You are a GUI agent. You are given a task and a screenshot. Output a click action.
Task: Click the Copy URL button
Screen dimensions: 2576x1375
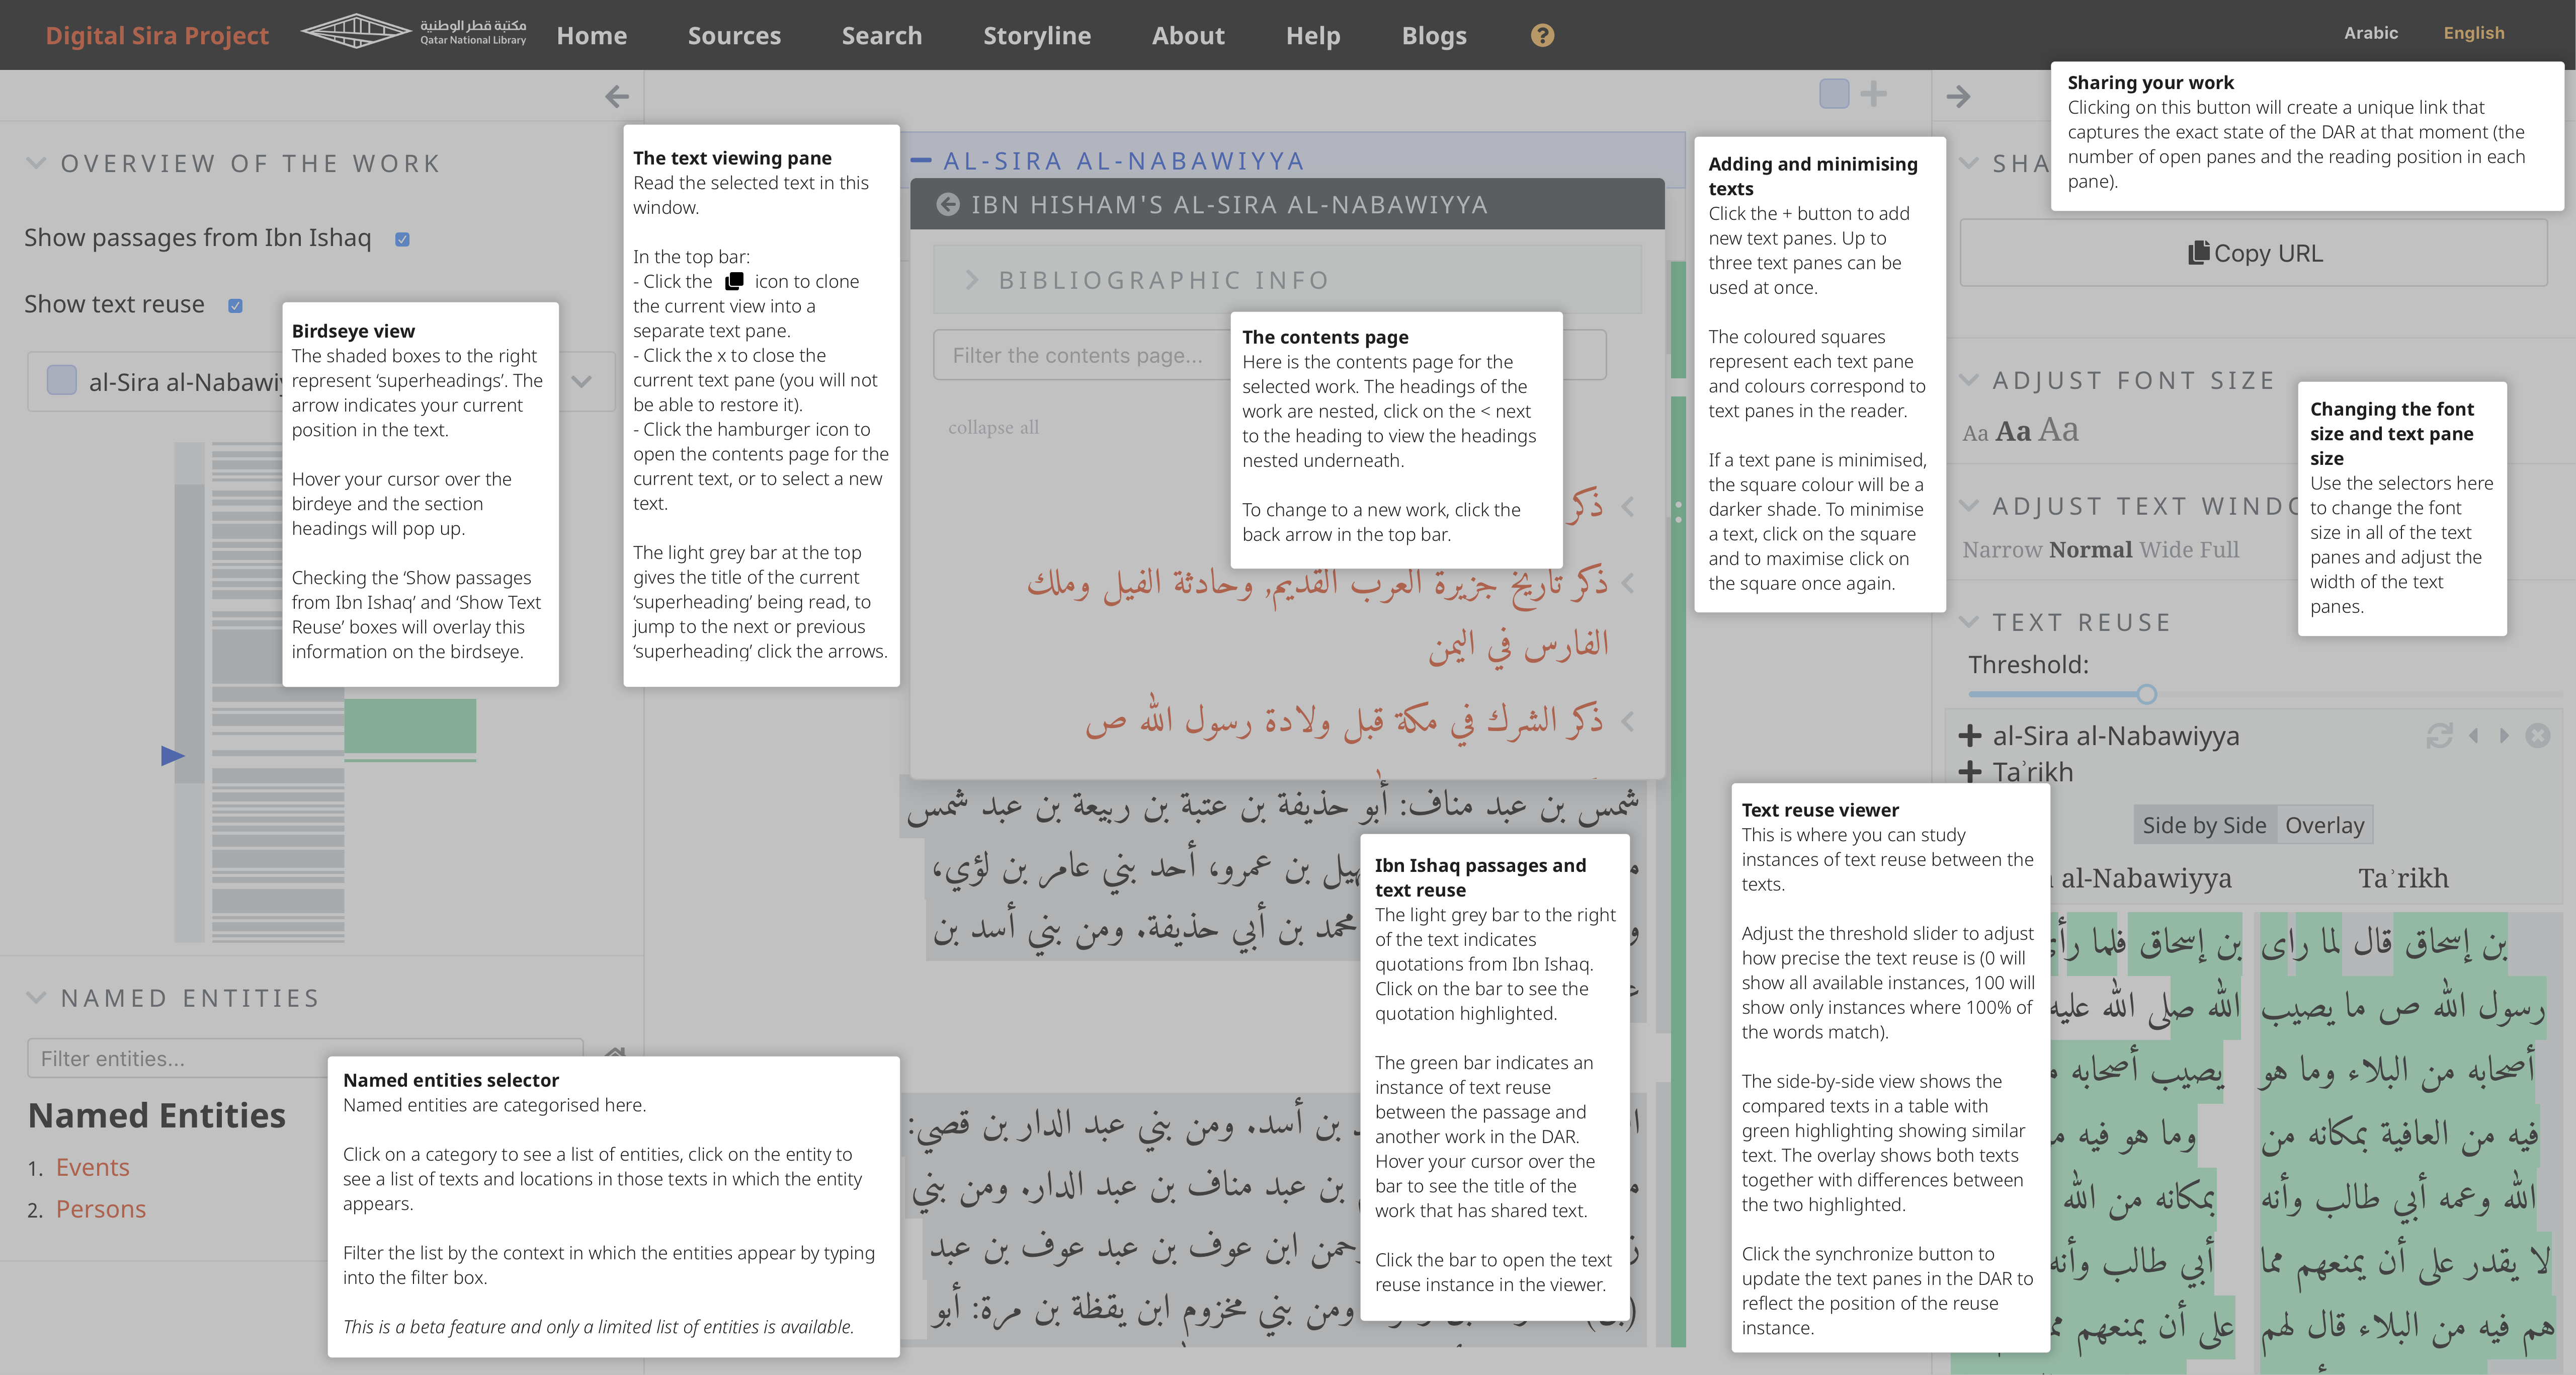2253,253
